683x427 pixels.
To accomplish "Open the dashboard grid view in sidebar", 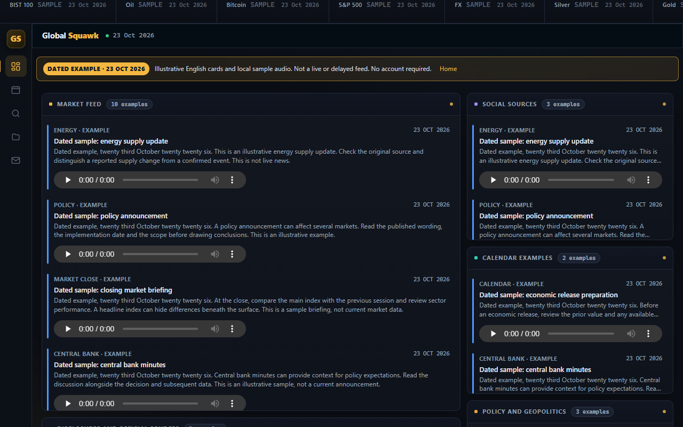I will (x=15, y=66).
